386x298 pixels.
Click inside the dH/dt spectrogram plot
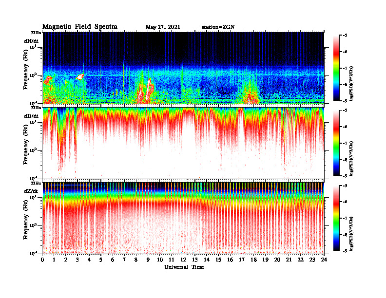(x=183, y=68)
